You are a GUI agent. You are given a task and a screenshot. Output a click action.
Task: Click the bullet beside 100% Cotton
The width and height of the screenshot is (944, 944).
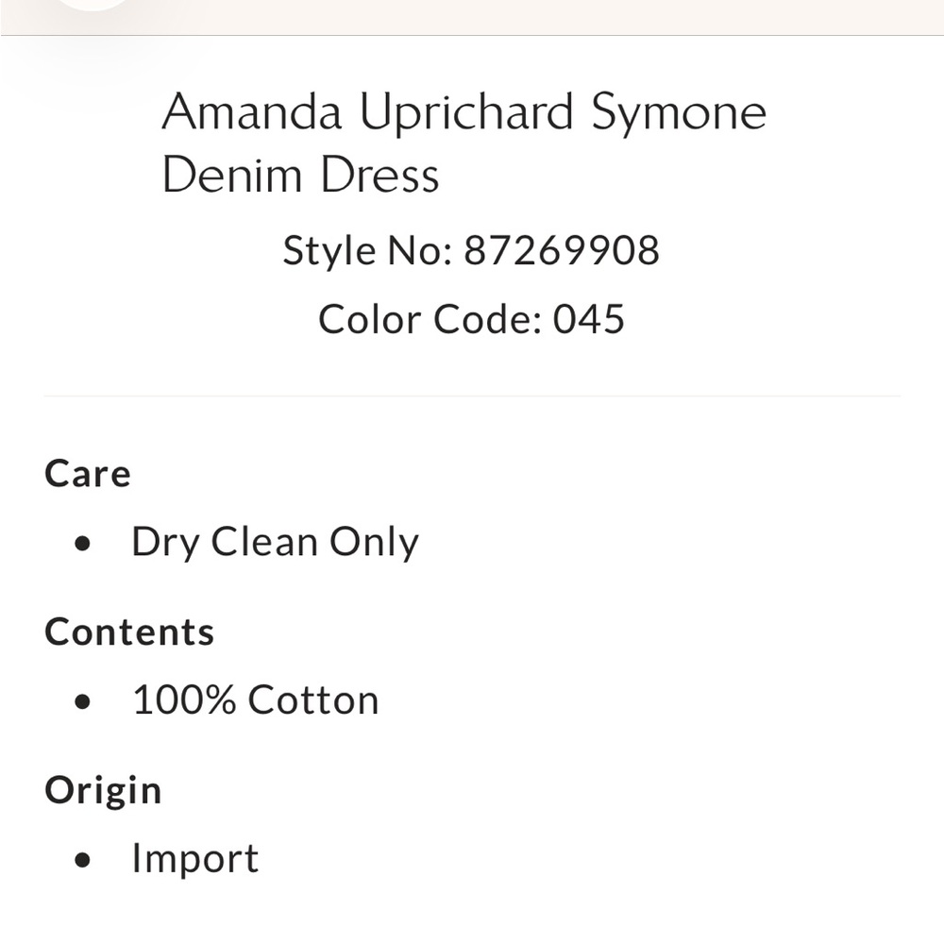point(85,702)
